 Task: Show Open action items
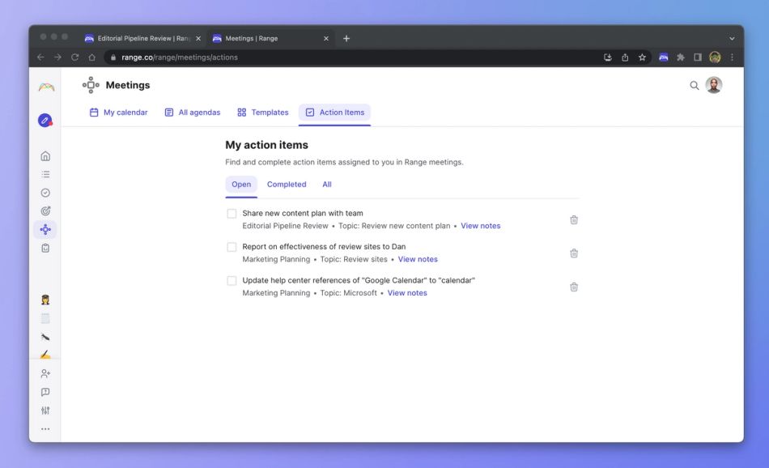pyautogui.click(x=241, y=185)
